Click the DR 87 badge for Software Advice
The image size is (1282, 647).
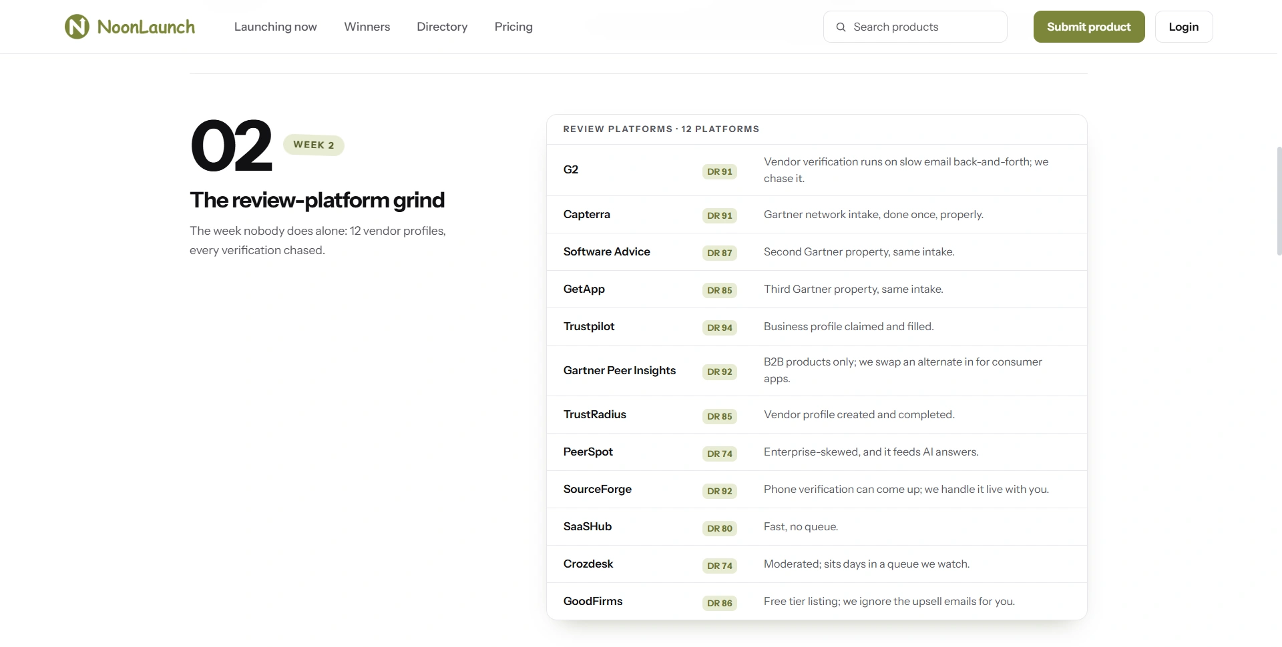click(720, 253)
